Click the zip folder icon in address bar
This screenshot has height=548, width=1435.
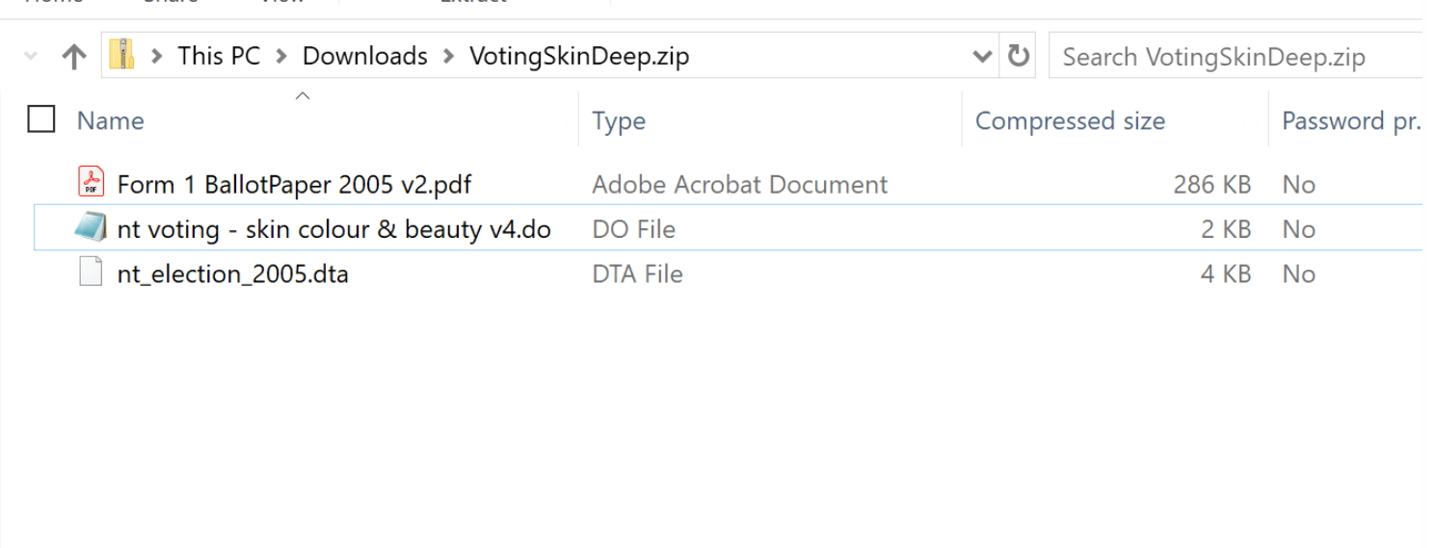121,55
